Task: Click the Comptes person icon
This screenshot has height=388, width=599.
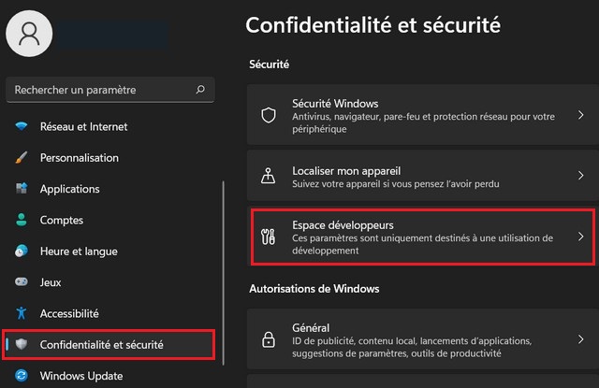Action: point(22,220)
